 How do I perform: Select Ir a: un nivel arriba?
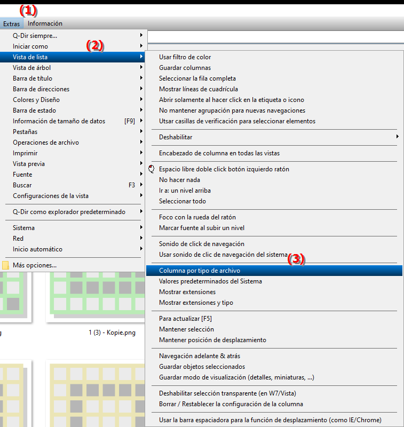(x=274, y=191)
